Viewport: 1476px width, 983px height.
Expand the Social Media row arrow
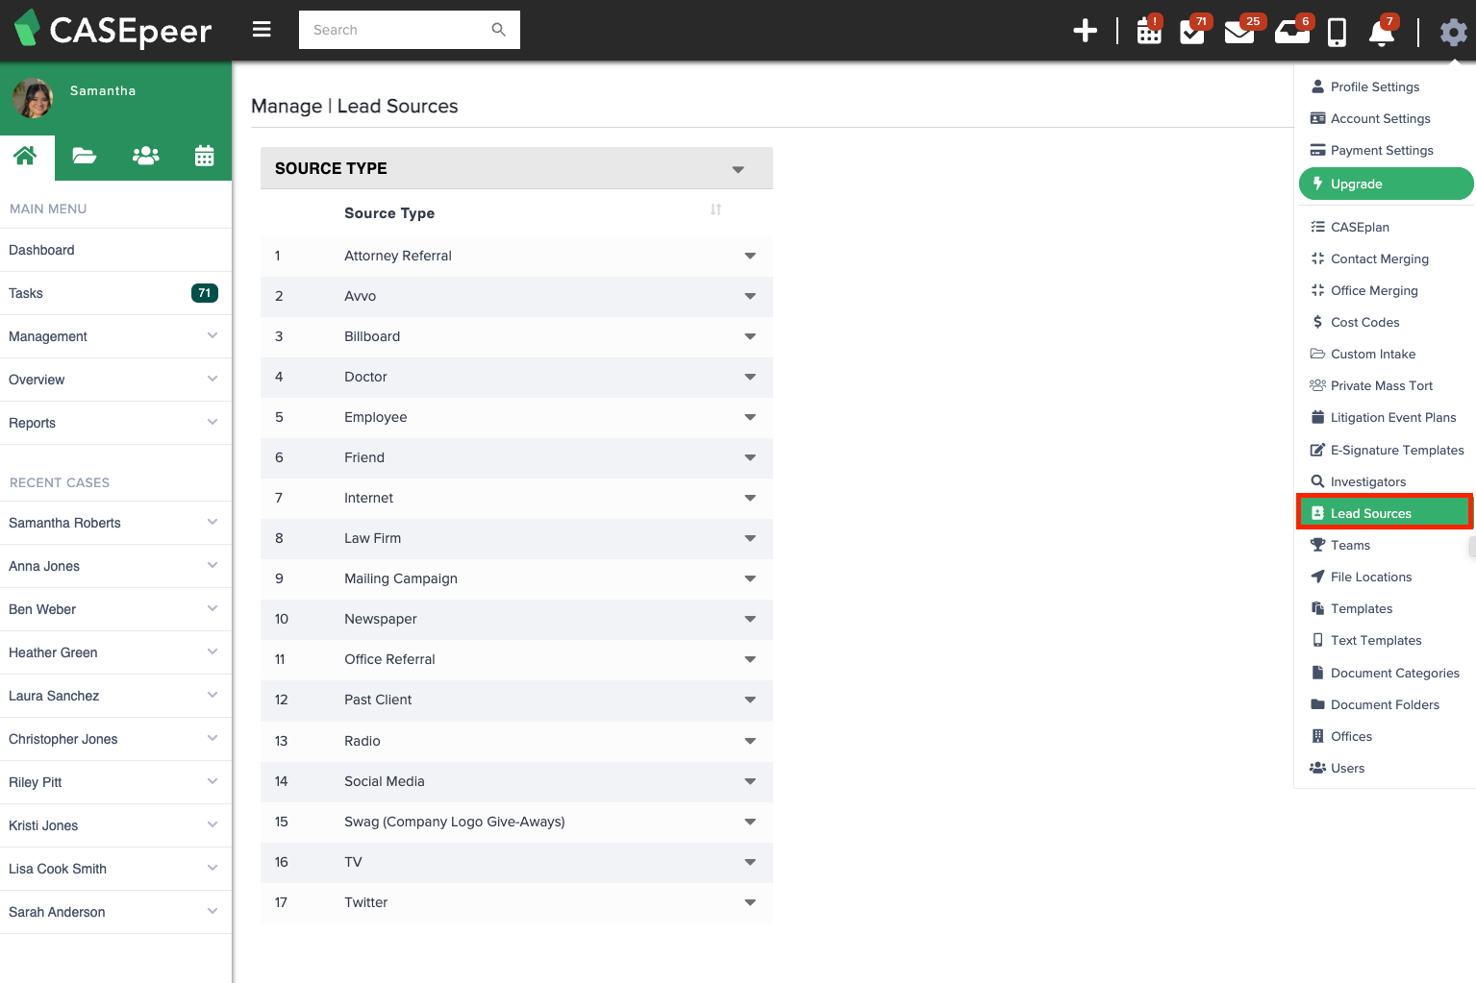click(x=750, y=781)
